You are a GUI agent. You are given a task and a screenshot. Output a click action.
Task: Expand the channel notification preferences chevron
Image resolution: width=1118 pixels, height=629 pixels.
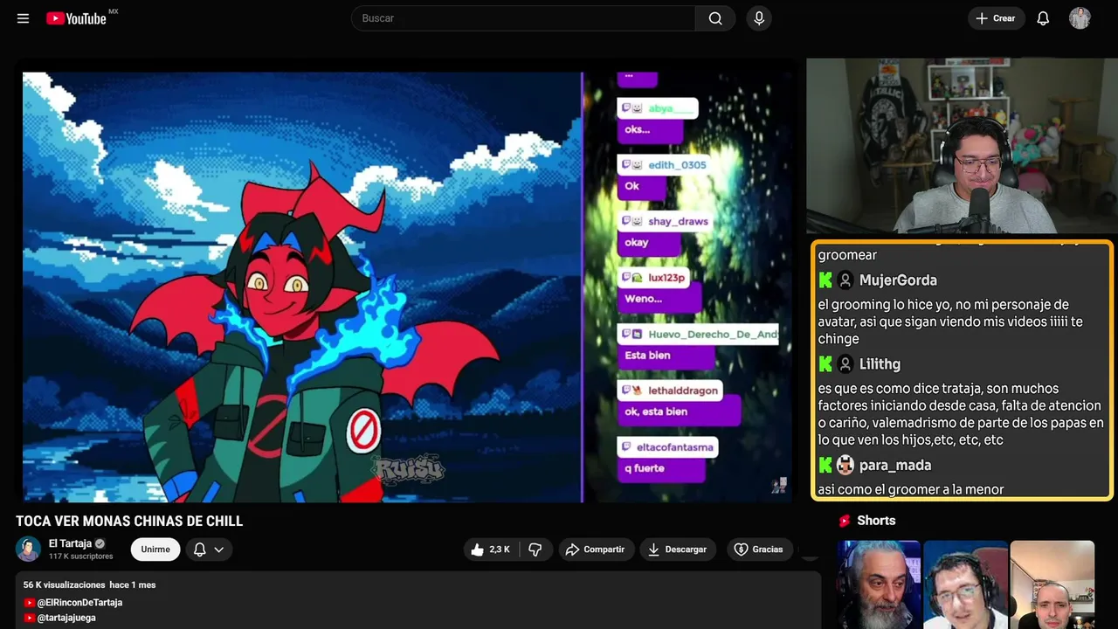219,550
